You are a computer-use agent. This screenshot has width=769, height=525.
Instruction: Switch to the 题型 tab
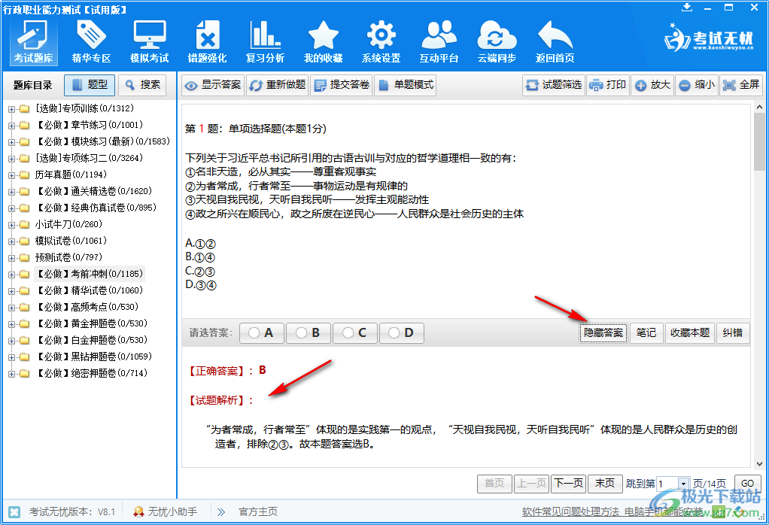pyautogui.click(x=90, y=85)
